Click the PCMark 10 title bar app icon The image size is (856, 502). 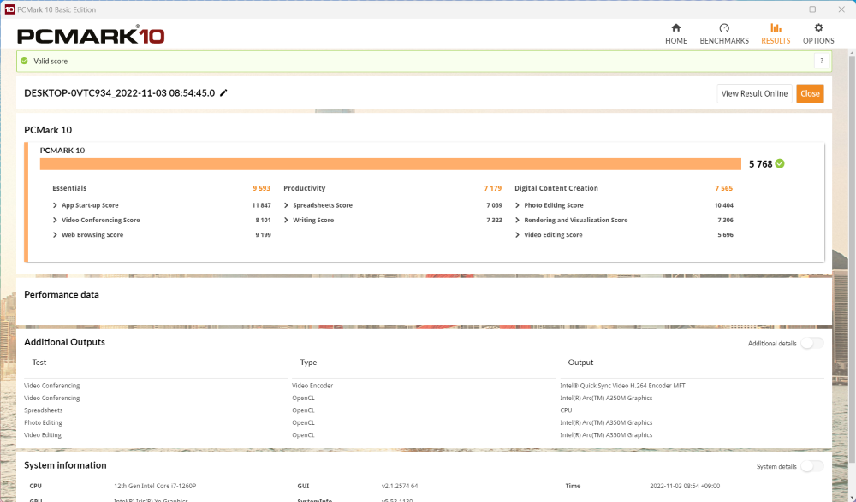tap(9, 9)
